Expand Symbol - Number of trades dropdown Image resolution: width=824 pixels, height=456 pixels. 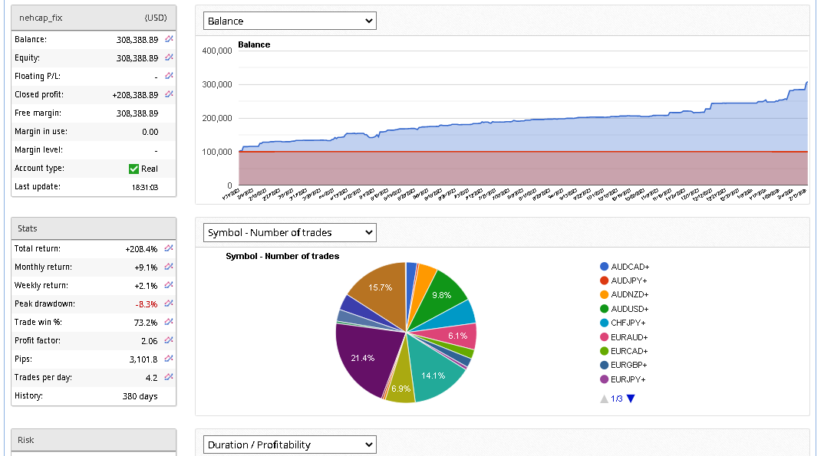[x=290, y=232]
